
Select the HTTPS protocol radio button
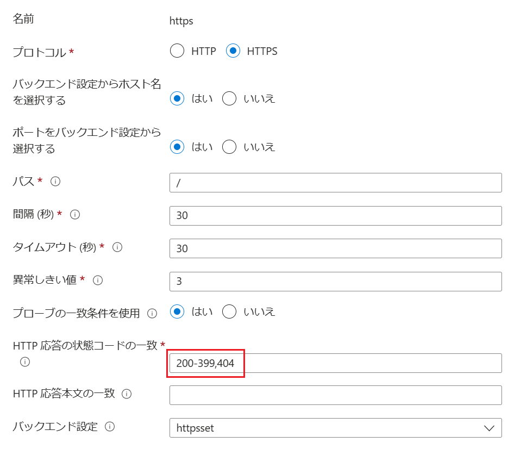point(233,51)
